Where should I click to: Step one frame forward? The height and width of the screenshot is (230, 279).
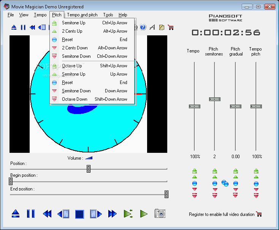click(x=96, y=214)
